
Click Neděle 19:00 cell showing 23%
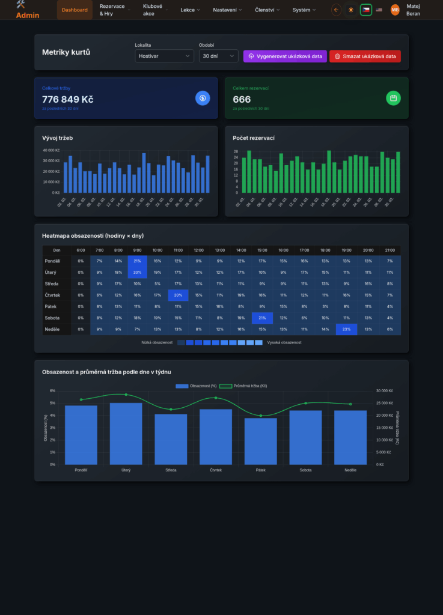click(x=346, y=329)
